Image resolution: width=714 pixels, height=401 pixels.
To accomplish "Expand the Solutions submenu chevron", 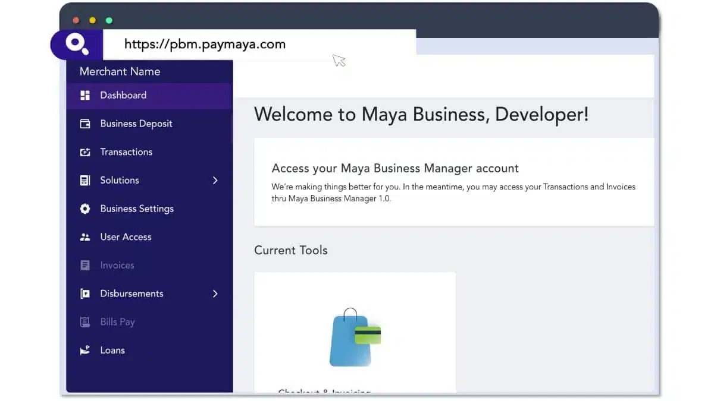I will (215, 180).
